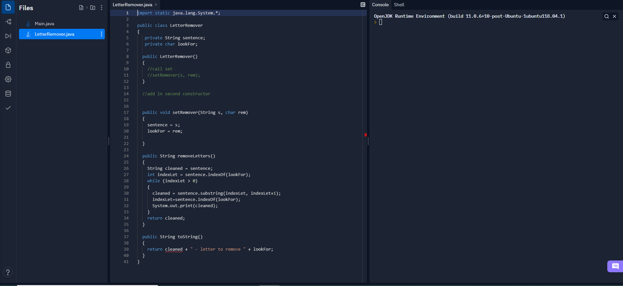Screen dimensions: 623x286
Task: Click the 'public LetterRemover()' constructor line
Action: point(170,56)
